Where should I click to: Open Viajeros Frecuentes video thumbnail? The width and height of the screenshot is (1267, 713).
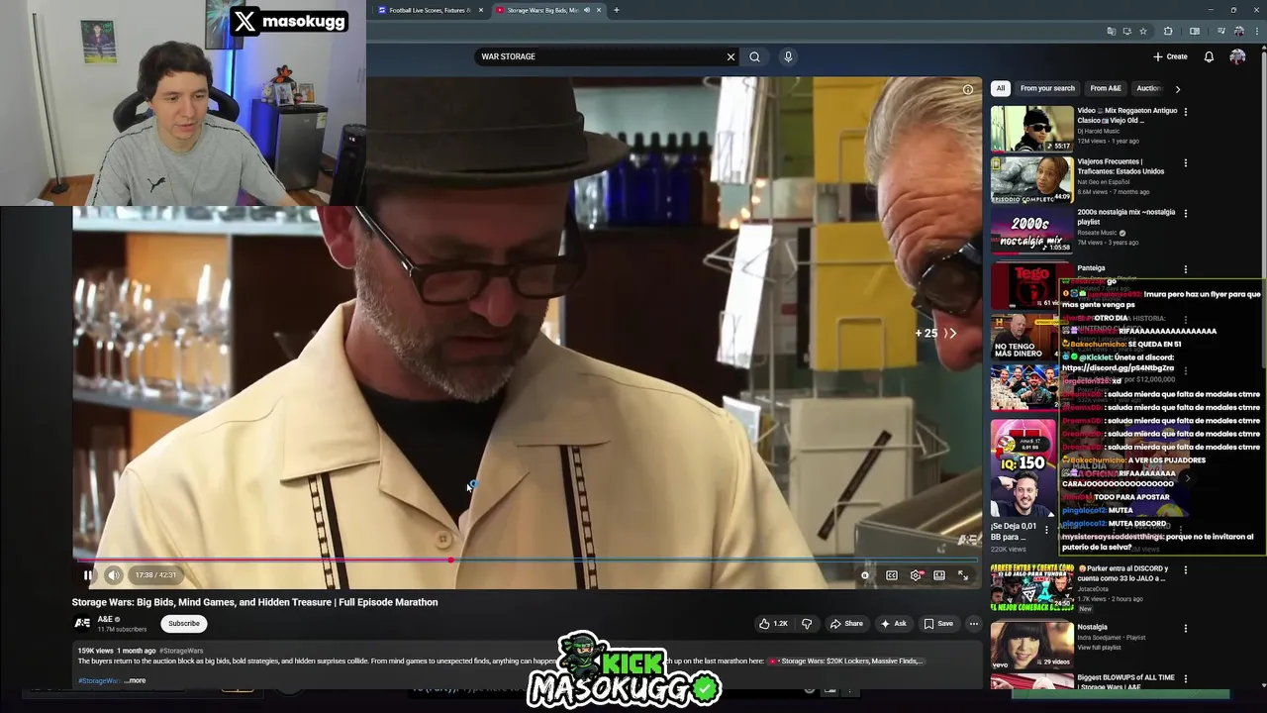(1031, 179)
